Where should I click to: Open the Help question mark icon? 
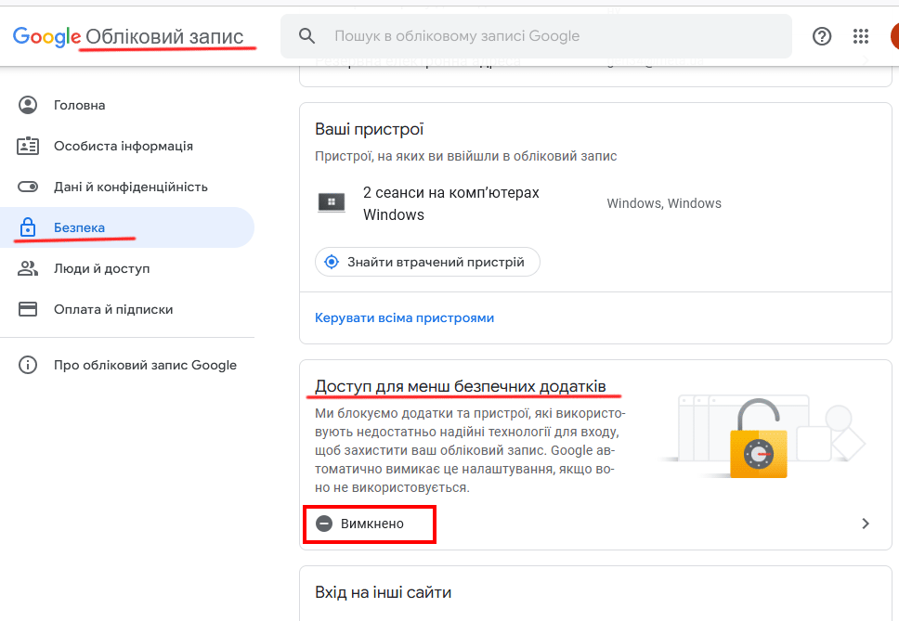[x=822, y=36]
